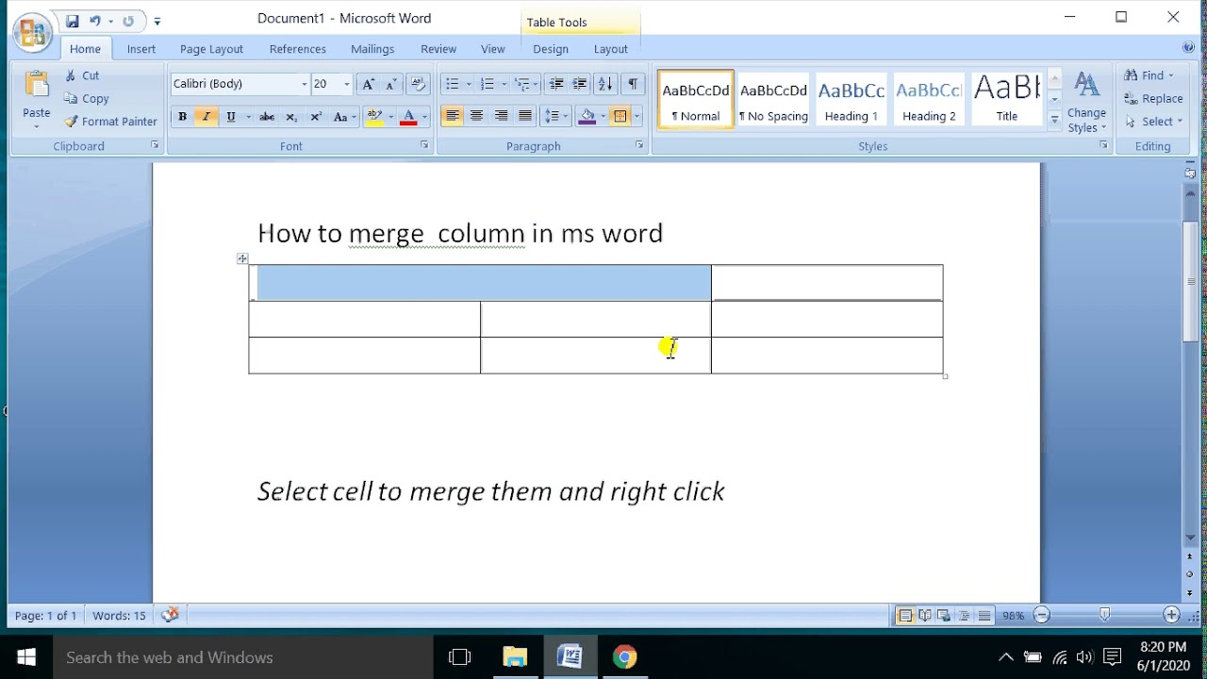The width and height of the screenshot is (1207, 679).
Task: Center-align the text
Action: tap(477, 117)
